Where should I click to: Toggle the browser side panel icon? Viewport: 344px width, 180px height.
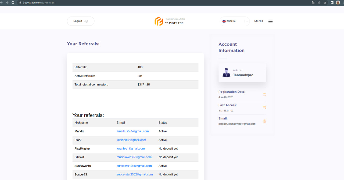tap(332, 2)
